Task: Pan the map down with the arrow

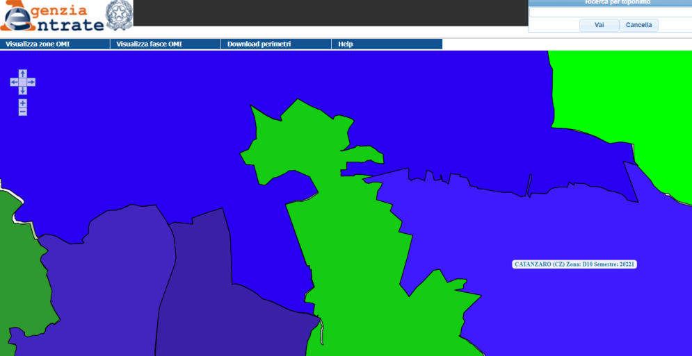Action: 22,91
